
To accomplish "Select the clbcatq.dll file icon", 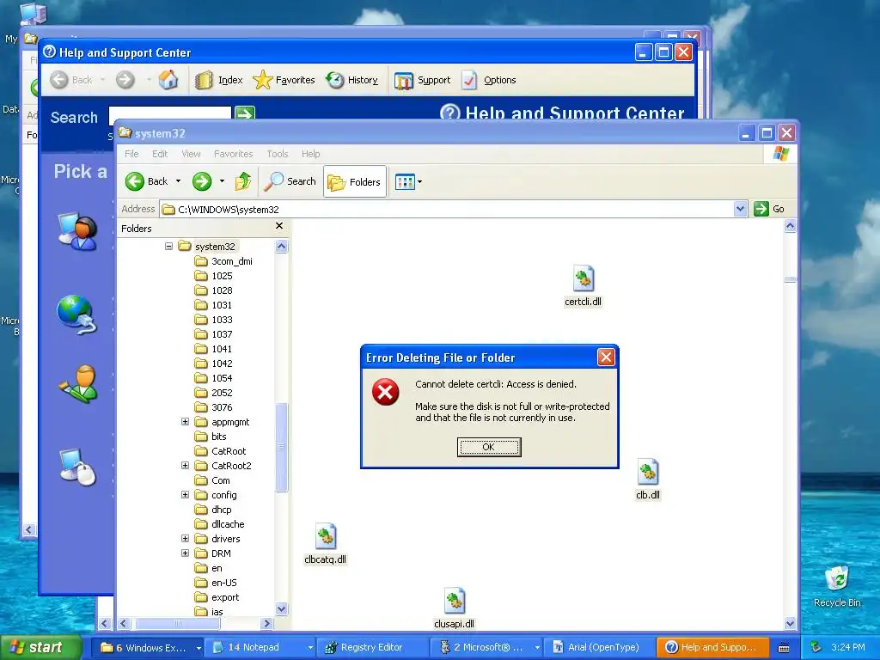I will pyautogui.click(x=326, y=536).
